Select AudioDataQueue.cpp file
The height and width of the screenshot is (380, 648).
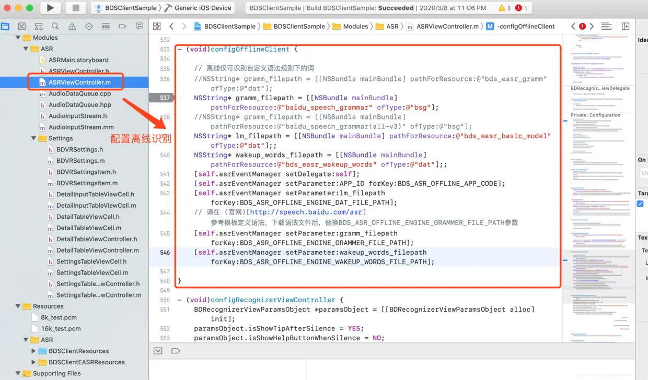(79, 93)
